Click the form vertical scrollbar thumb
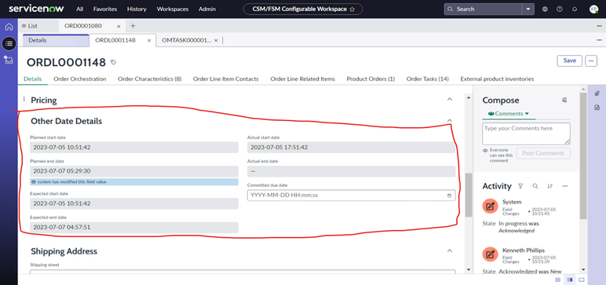This screenshot has height=285, width=606. click(469, 195)
